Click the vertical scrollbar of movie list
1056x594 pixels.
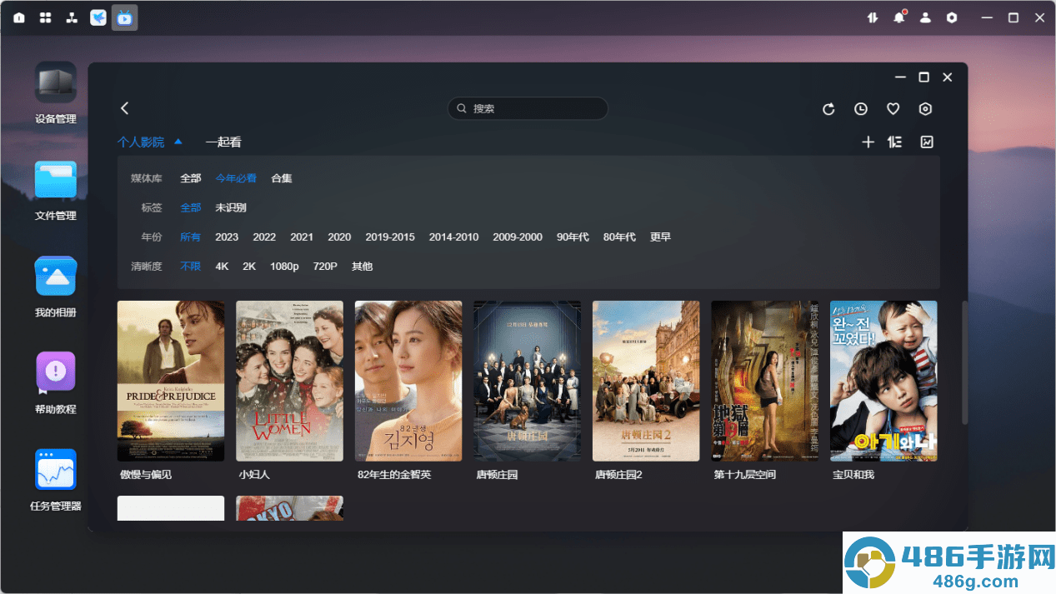click(965, 362)
